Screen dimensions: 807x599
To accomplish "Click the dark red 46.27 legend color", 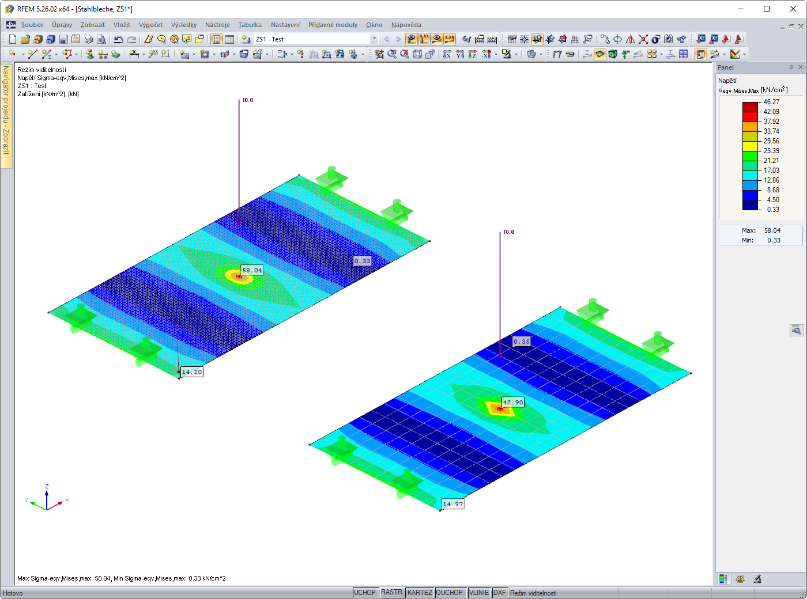I will coord(750,107).
